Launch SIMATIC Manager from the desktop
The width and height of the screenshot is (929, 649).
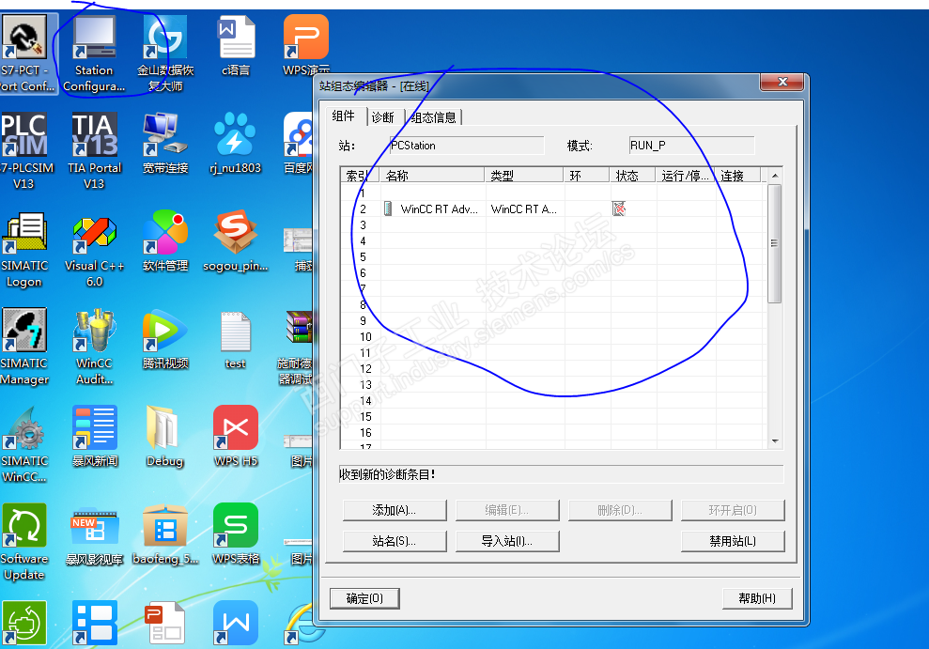click(x=24, y=347)
